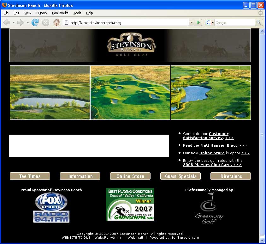Open the Tools menu
Viewport: 266px width, 244px height.
[77, 13]
